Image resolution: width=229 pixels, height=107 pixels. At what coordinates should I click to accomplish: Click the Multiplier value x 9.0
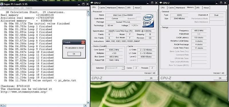pyautogui.click(x=114, y=53)
